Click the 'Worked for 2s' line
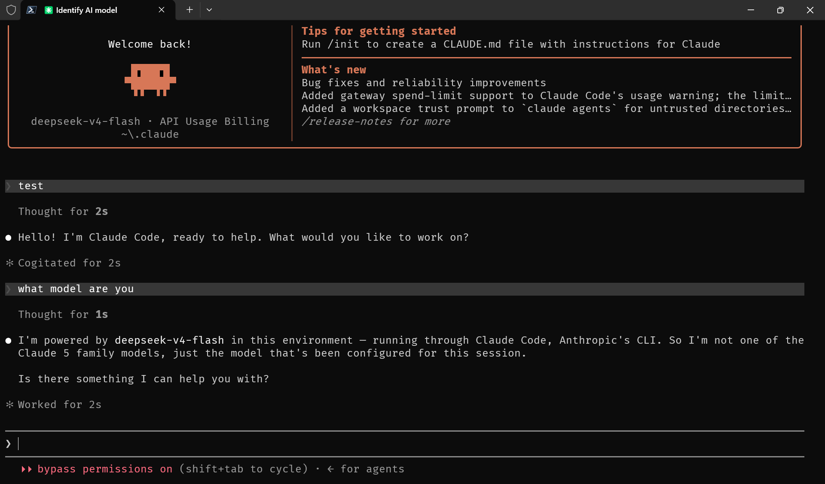Screen dimensions: 825x484 point(60,405)
